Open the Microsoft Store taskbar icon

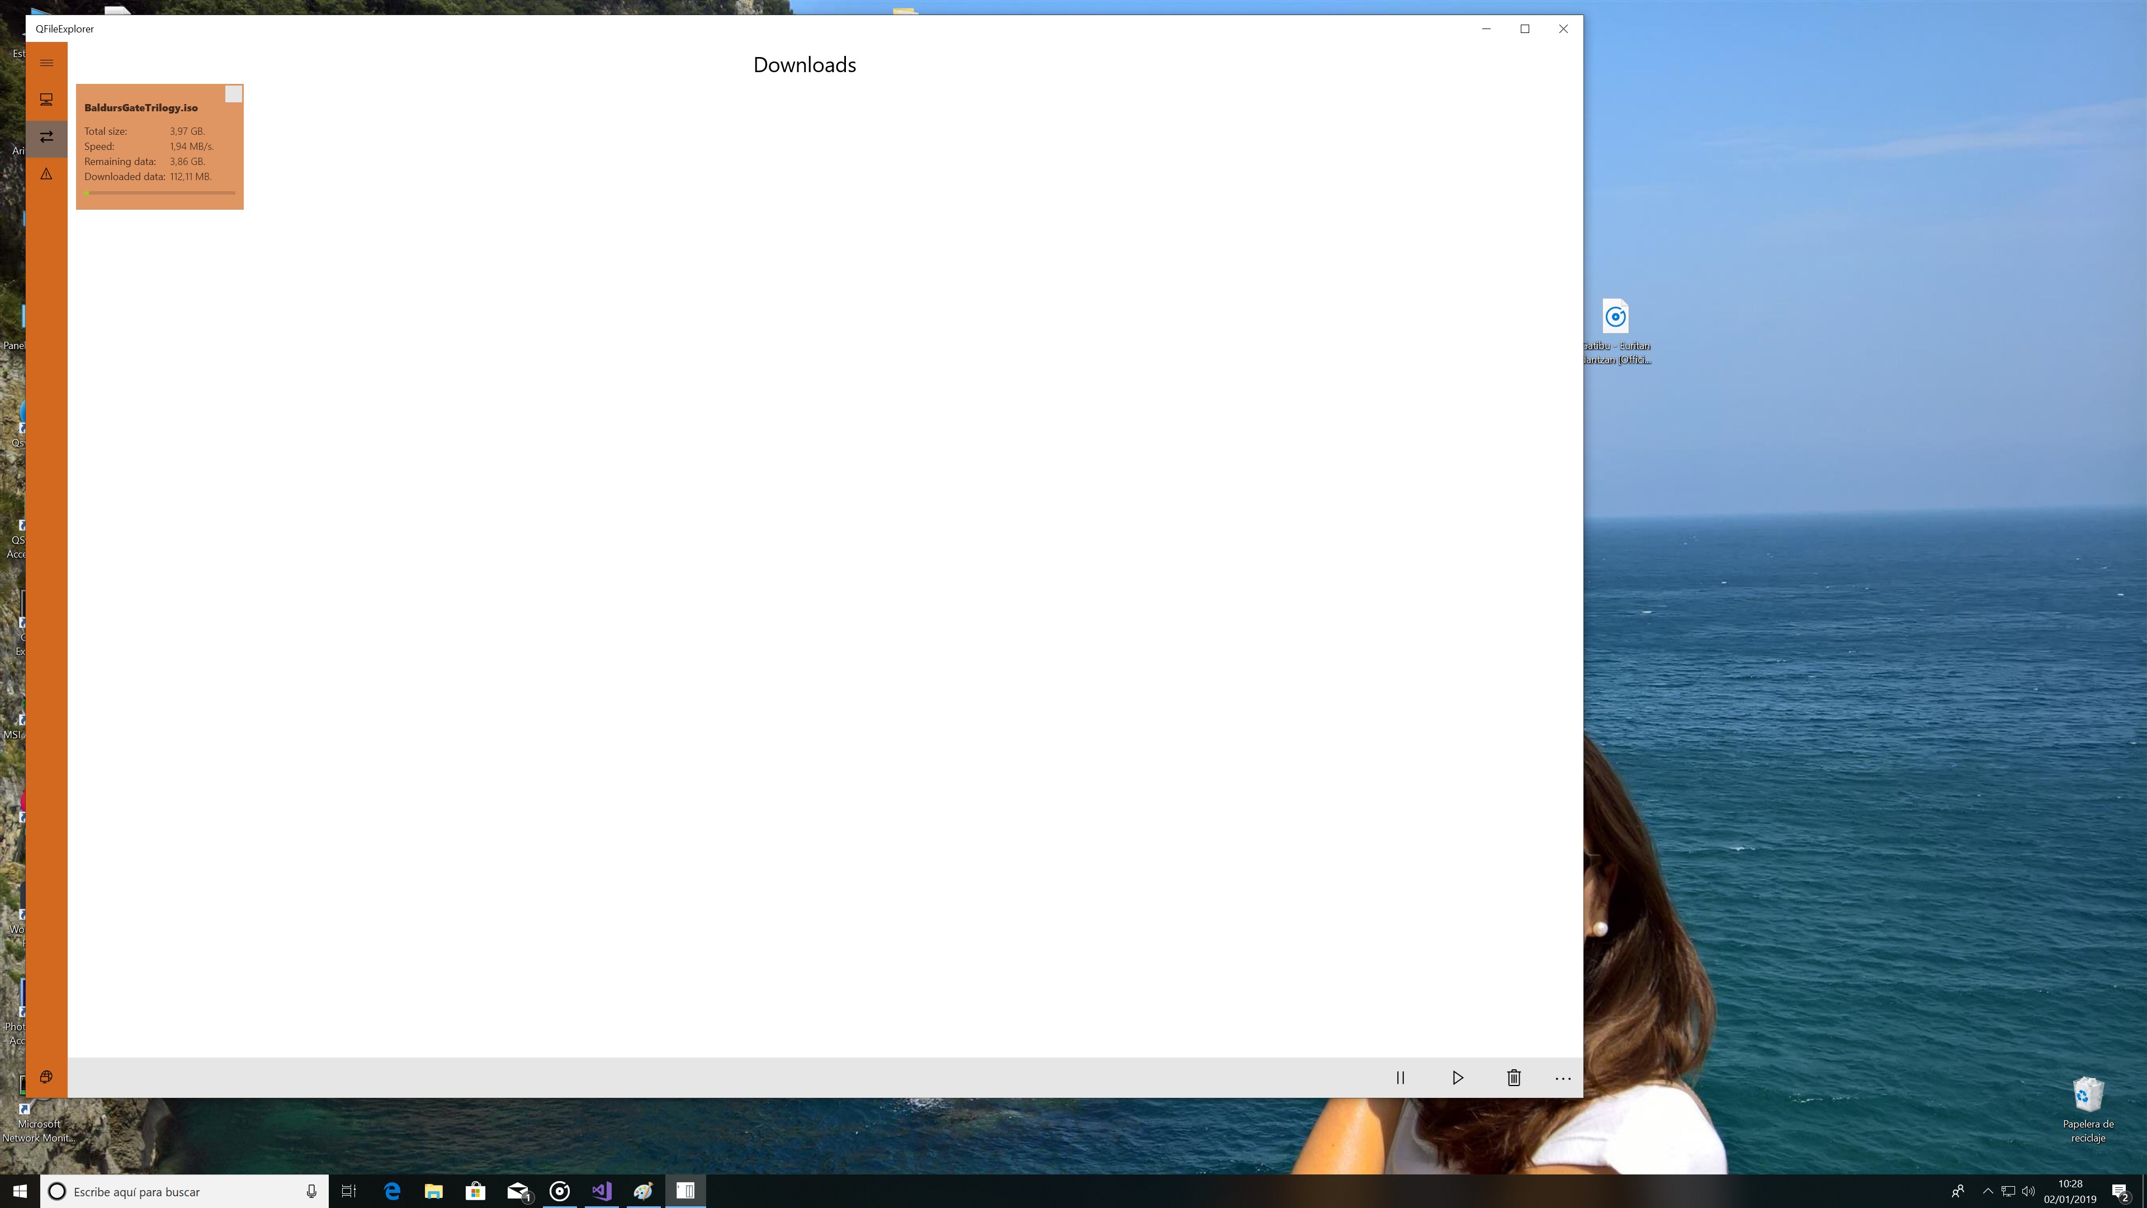[x=475, y=1191]
